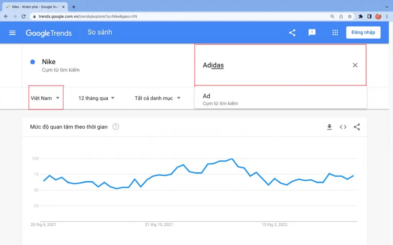Open the send feedback icon in header
This screenshot has width=393, height=245.
click(312, 33)
